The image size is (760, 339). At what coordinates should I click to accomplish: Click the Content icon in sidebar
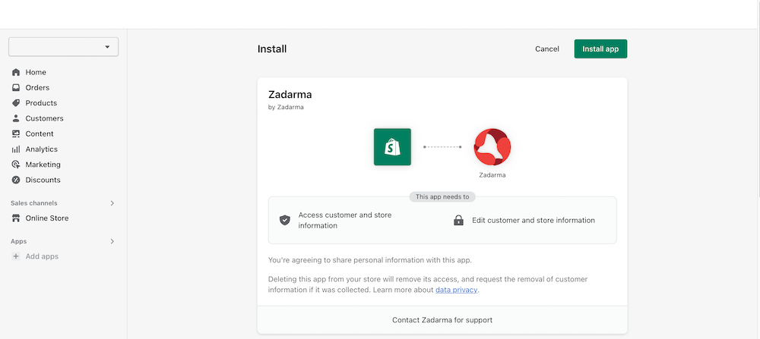point(16,133)
